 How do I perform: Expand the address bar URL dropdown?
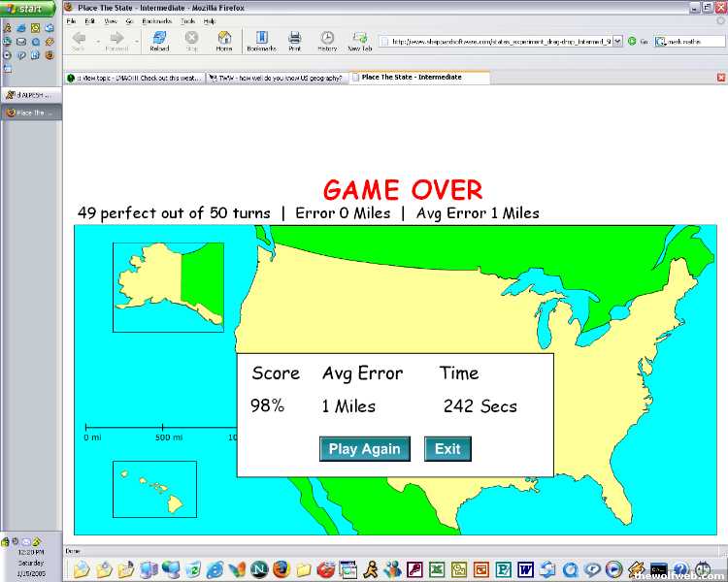coord(618,42)
